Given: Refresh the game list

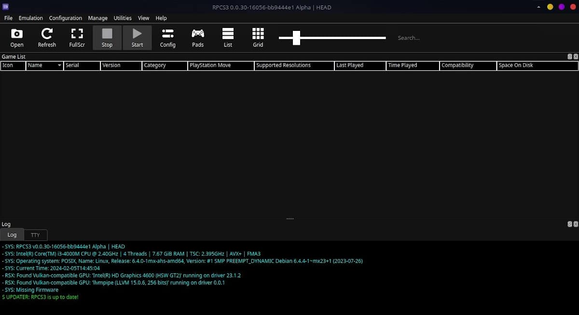Looking at the screenshot, I should [x=47, y=37].
